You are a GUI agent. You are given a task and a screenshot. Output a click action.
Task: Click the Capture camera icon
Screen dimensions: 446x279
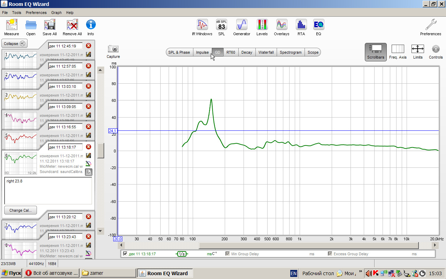click(113, 49)
